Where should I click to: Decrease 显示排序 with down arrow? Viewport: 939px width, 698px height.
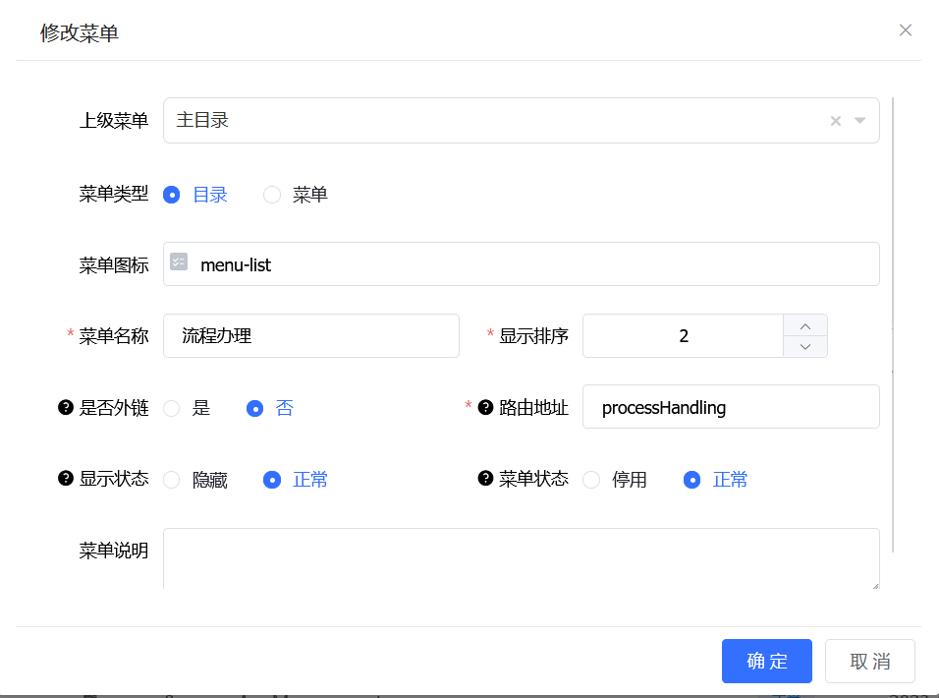pos(804,346)
